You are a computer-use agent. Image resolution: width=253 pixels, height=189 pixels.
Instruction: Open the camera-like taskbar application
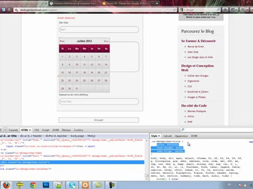(x=111, y=185)
